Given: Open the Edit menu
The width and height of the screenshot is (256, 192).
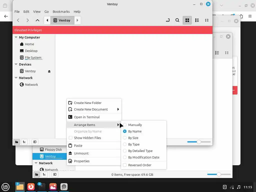Looking at the screenshot, I should 26,11.
